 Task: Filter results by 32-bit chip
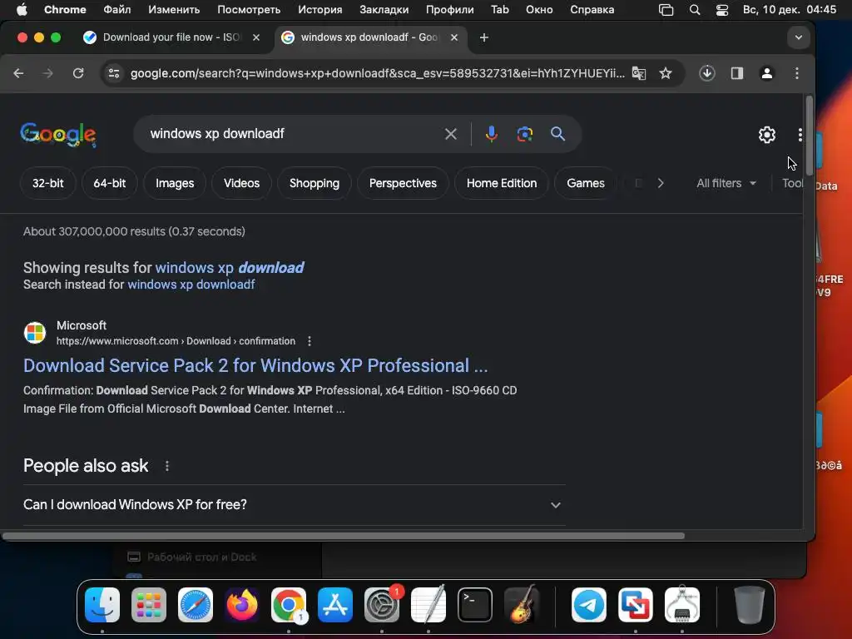point(47,183)
